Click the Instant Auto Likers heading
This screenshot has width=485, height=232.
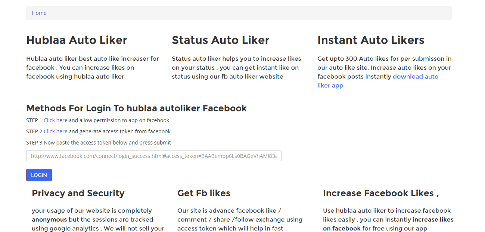(371, 40)
